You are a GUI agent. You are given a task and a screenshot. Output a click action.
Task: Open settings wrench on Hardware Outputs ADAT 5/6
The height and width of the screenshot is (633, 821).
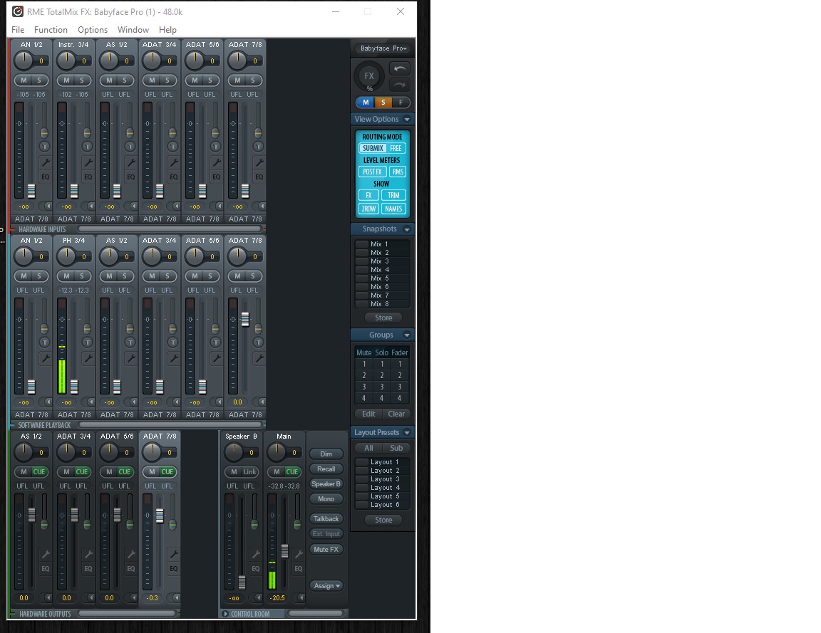[131, 554]
